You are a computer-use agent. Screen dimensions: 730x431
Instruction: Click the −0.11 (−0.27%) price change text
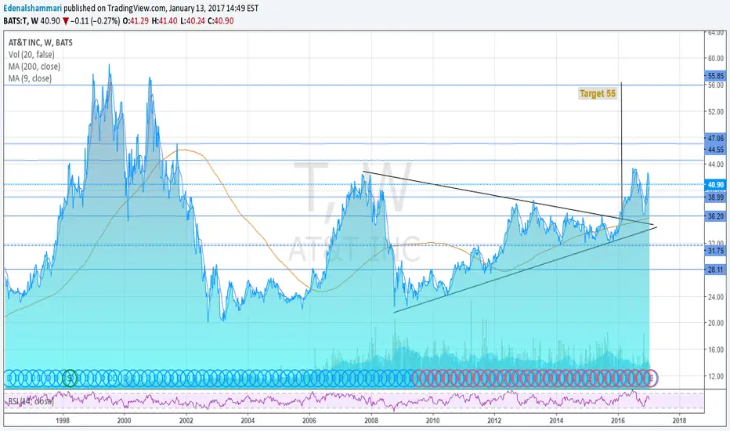click(x=96, y=21)
